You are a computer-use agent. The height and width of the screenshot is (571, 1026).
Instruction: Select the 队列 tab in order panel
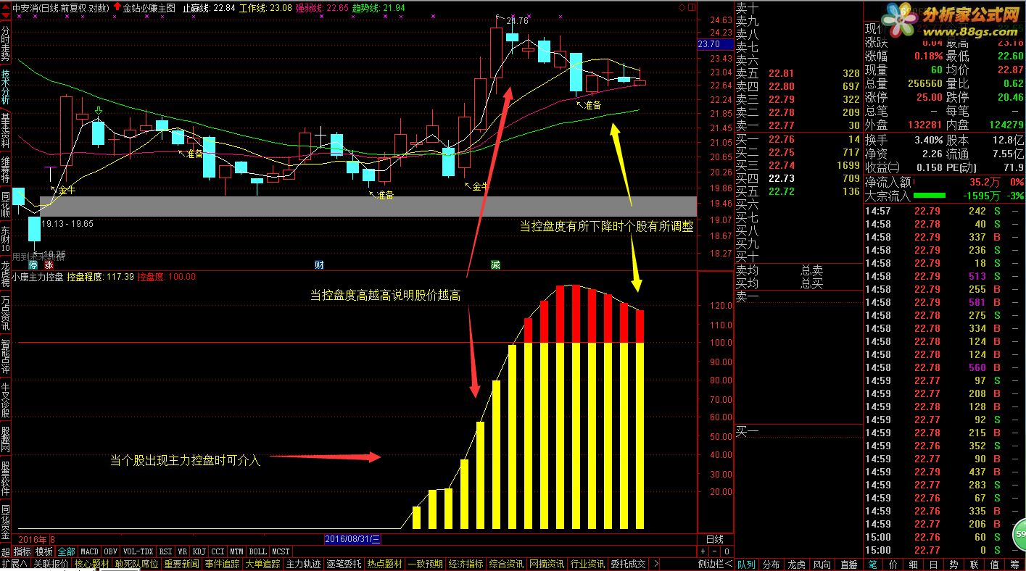tap(747, 564)
